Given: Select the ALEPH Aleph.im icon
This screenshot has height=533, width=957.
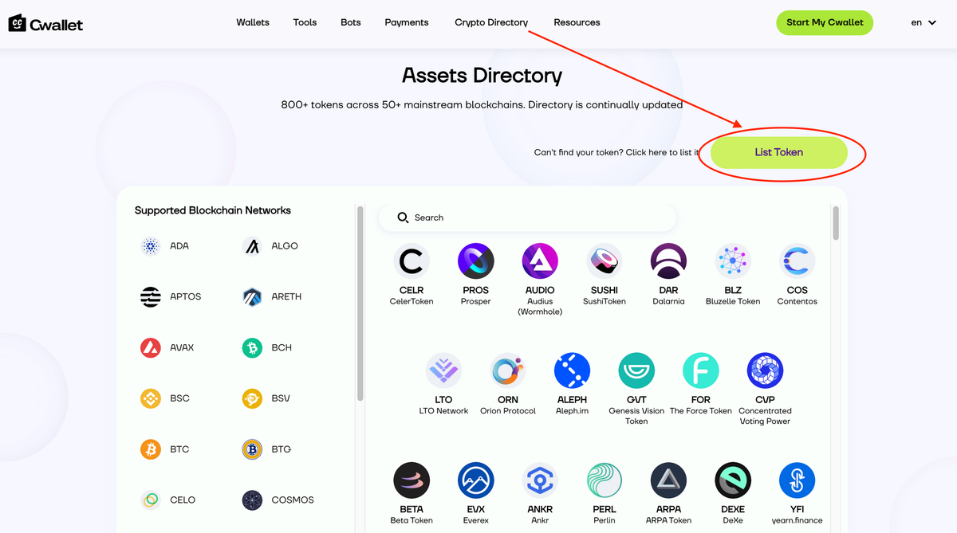Looking at the screenshot, I should coord(572,370).
